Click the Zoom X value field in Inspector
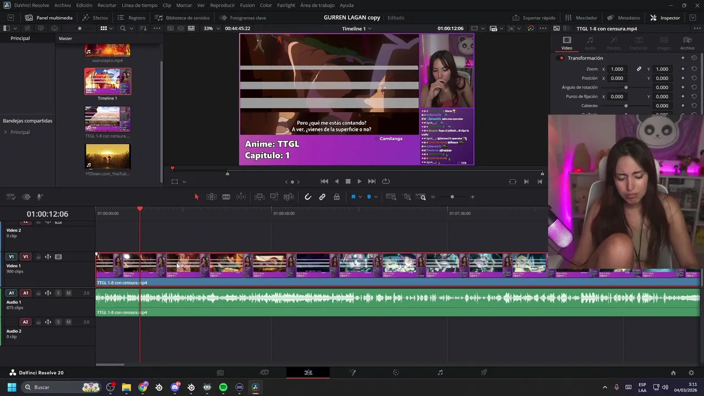This screenshot has height=396, width=704. pos(617,69)
